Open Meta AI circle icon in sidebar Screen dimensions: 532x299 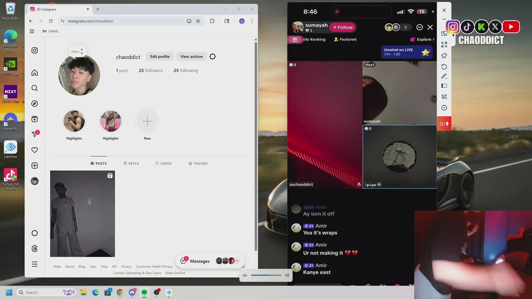coord(34,233)
